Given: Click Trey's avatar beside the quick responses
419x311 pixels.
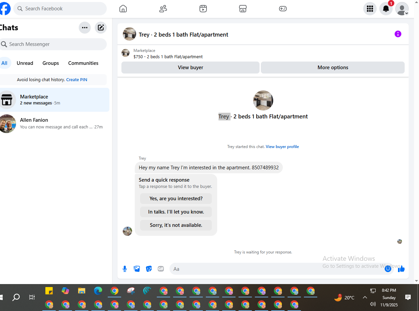Looking at the screenshot, I should [127, 231].
